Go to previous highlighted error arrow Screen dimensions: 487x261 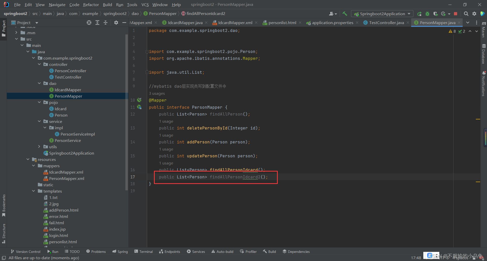pyautogui.click(x=470, y=31)
